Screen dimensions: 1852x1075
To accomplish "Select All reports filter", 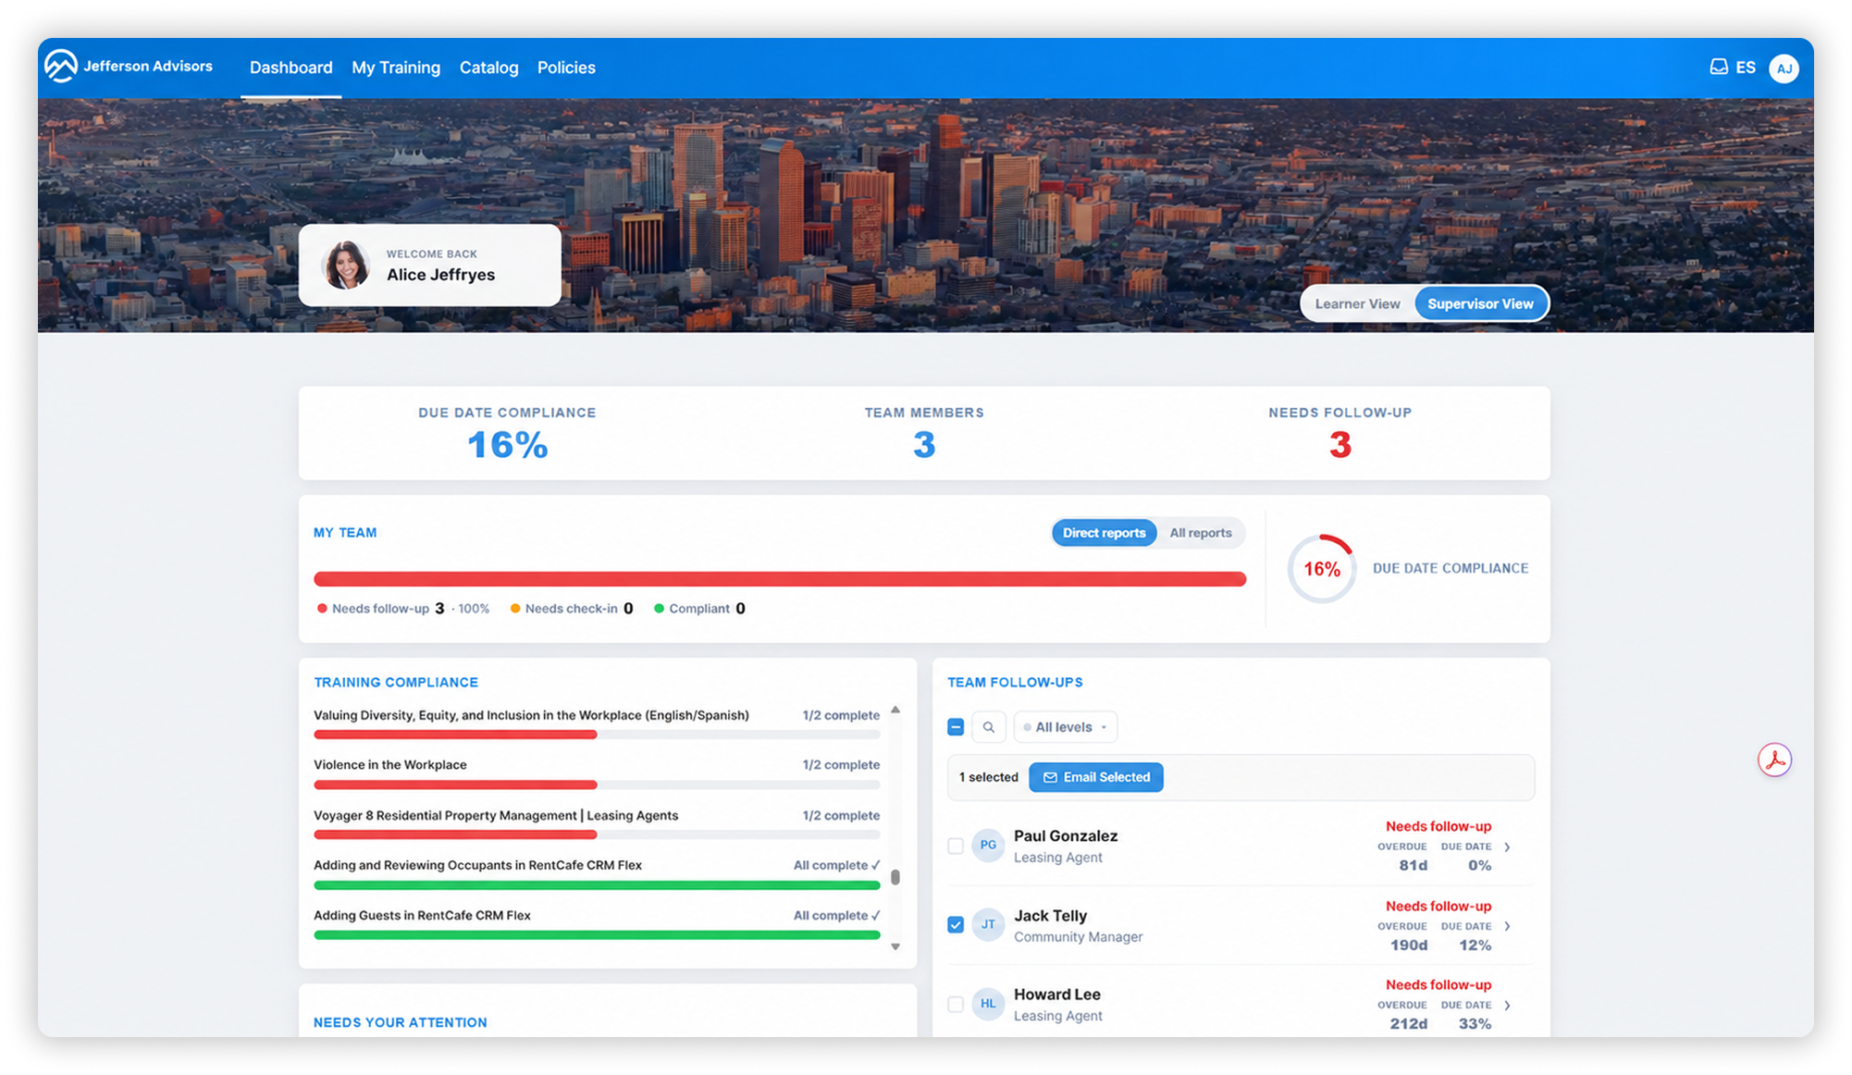I will 1200,533.
